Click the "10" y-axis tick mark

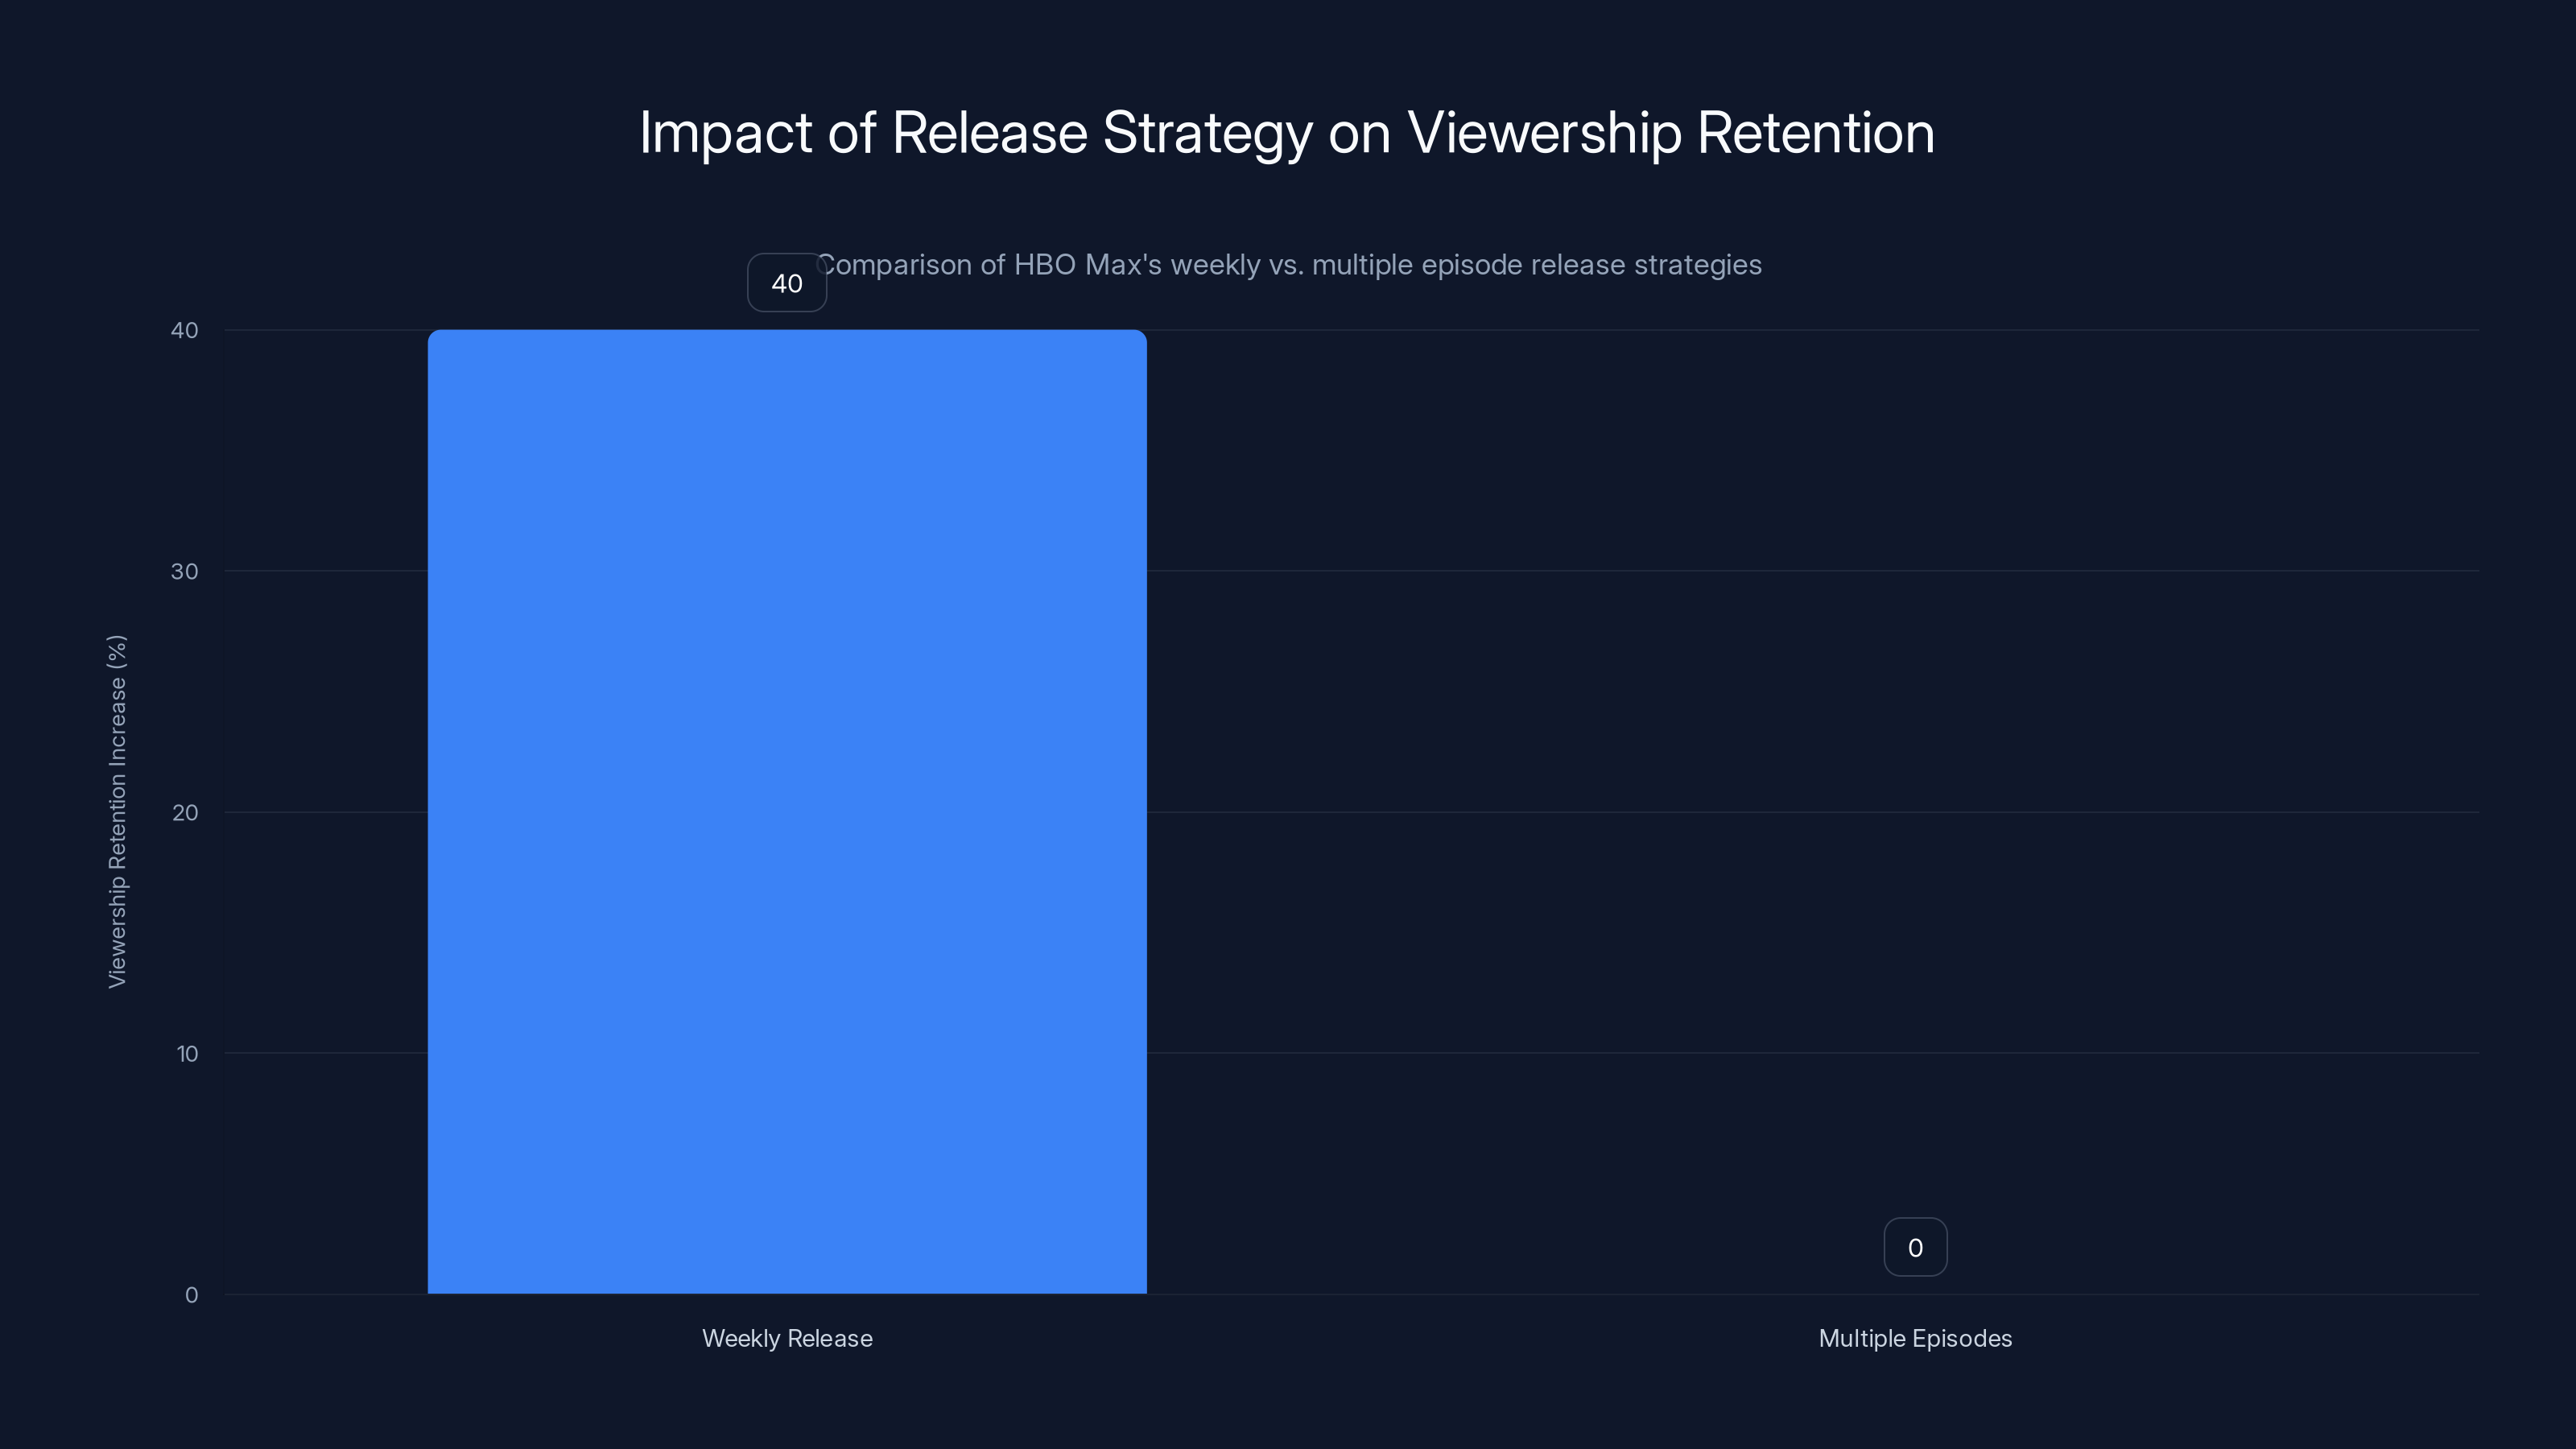pos(187,1053)
